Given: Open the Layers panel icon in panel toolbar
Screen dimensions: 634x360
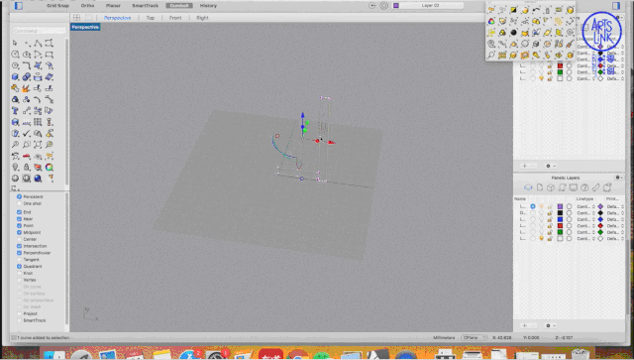Looking at the screenshot, I should point(528,187).
